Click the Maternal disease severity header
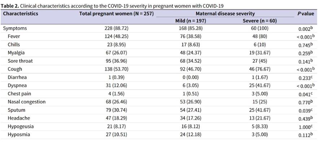This screenshot has width=321, height=142. [225, 14]
